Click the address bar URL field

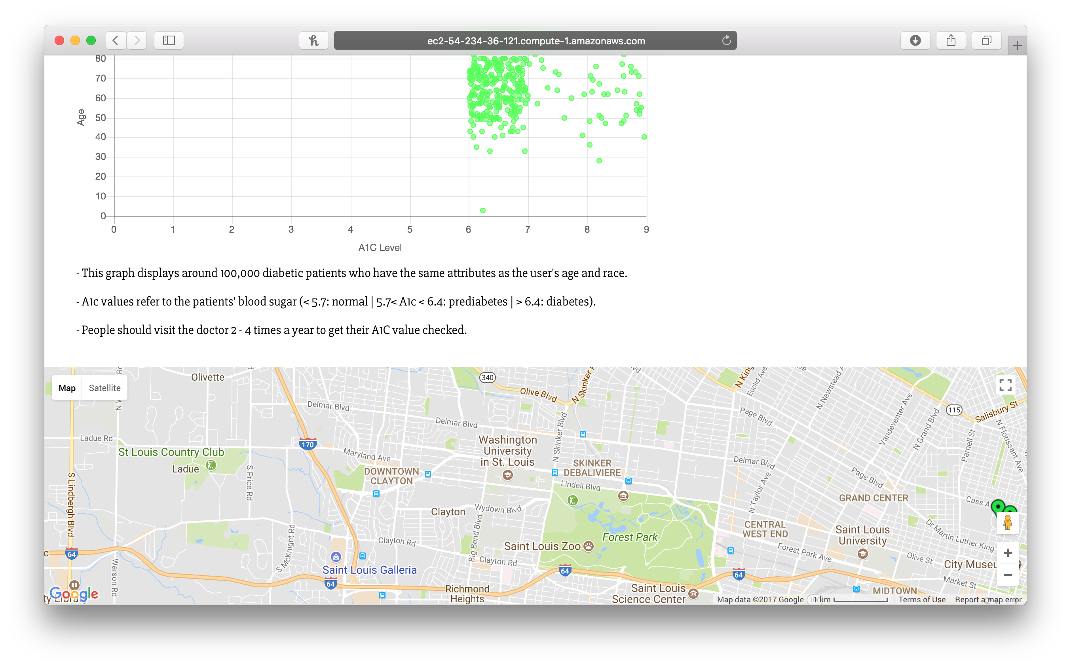[535, 41]
